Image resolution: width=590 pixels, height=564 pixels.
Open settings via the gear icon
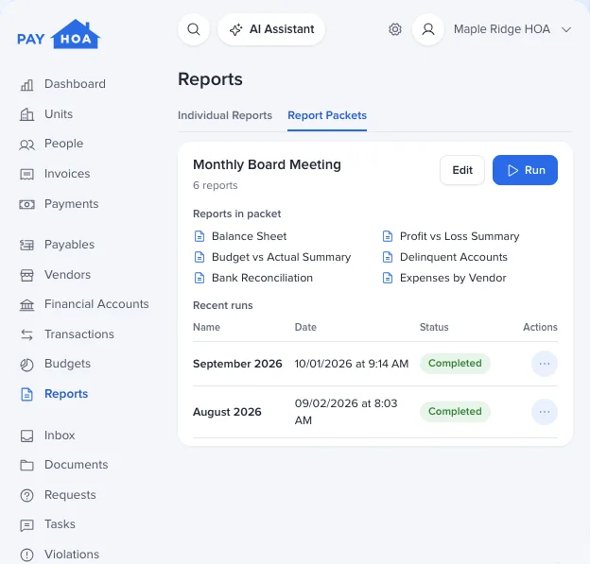[x=395, y=29]
